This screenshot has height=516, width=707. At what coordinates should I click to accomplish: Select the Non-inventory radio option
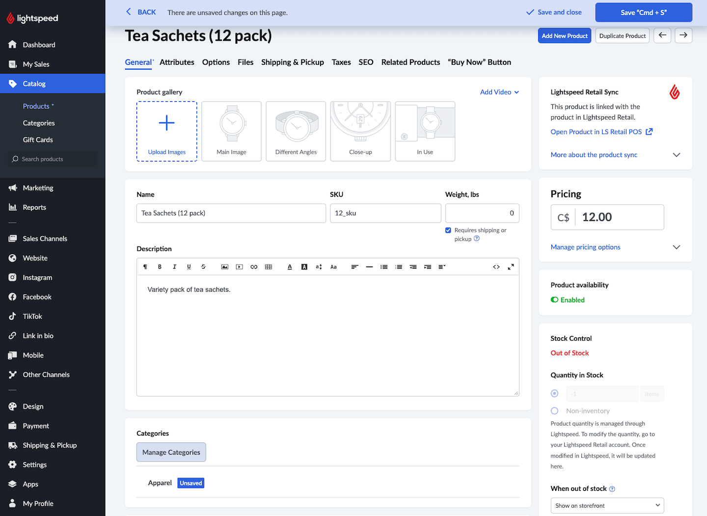coord(555,411)
